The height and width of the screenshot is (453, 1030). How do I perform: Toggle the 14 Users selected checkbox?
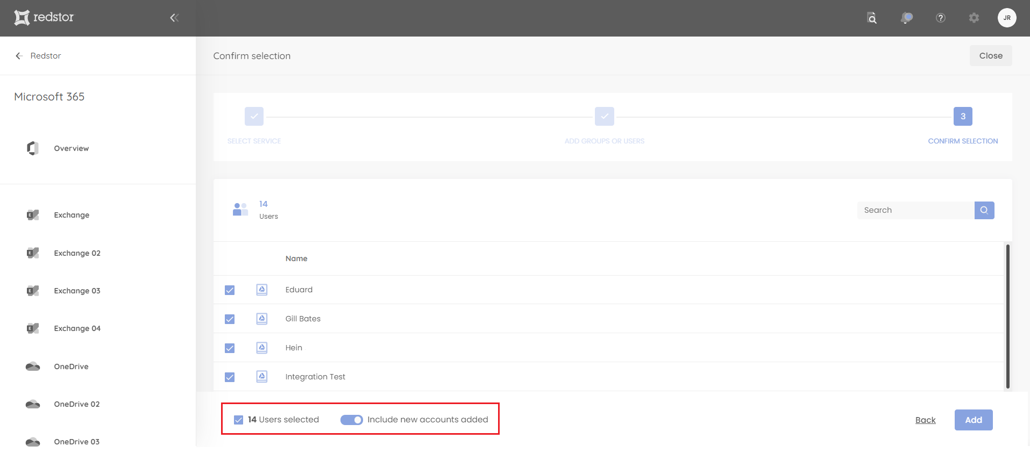(x=238, y=420)
